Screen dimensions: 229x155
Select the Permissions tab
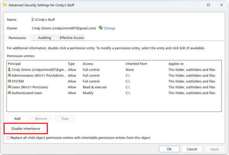[17, 38]
